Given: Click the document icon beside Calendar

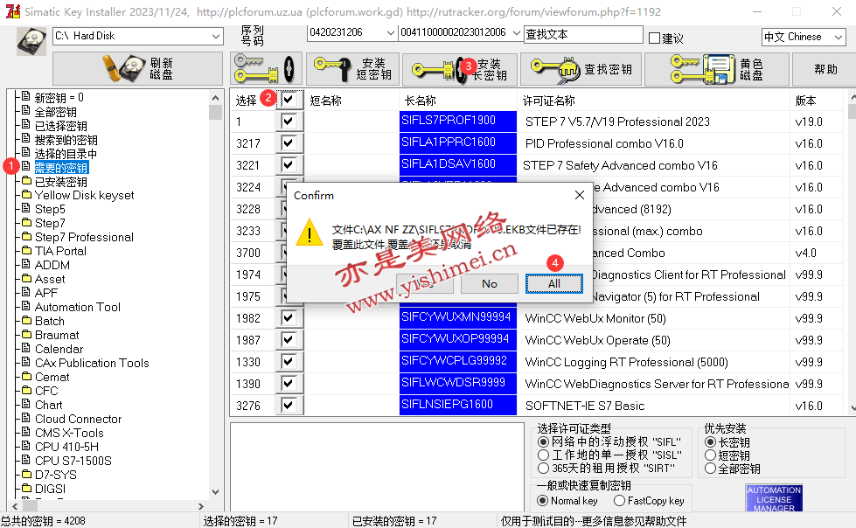Looking at the screenshot, I should [x=25, y=349].
